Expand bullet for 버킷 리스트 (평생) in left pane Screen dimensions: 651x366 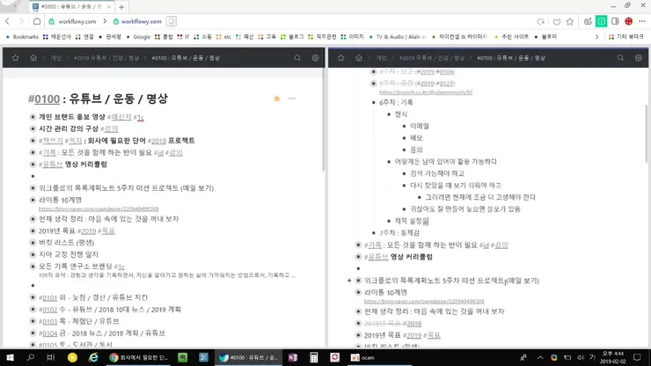click(x=33, y=242)
